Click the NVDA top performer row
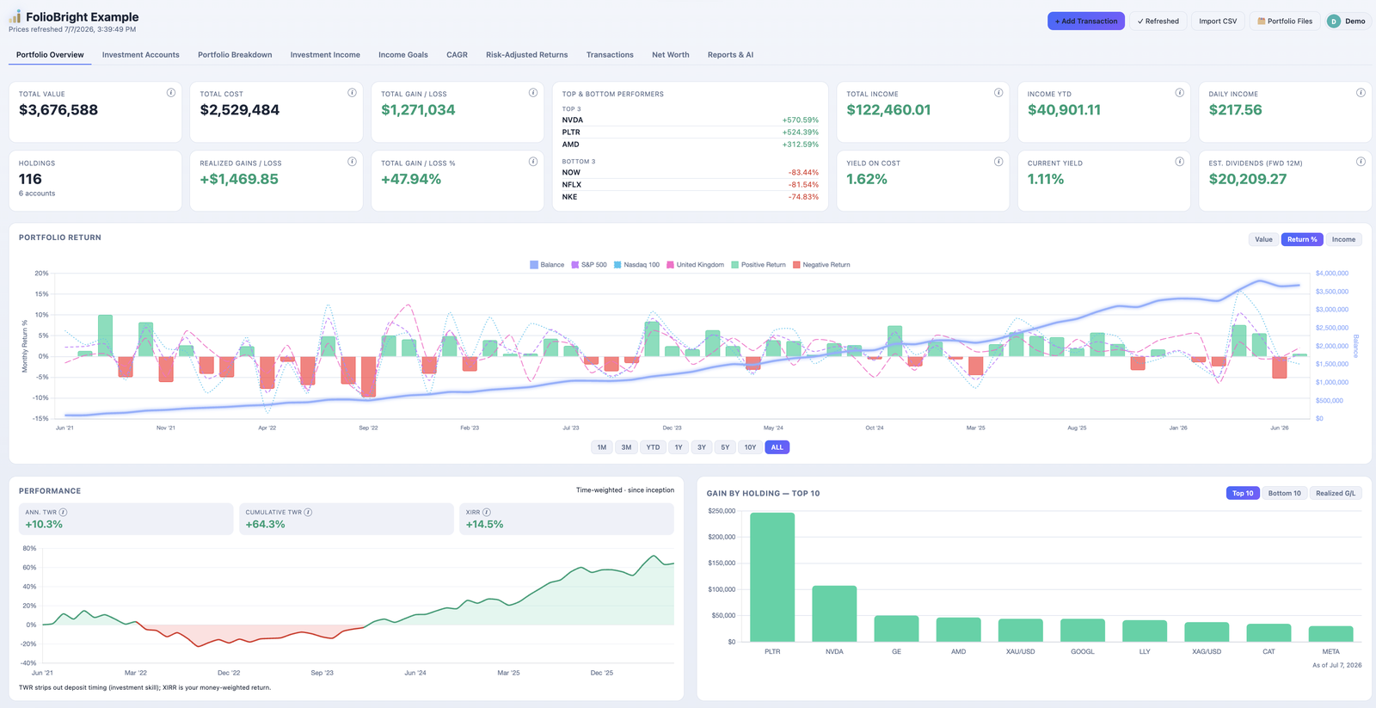1376x708 pixels. click(x=690, y=120)
